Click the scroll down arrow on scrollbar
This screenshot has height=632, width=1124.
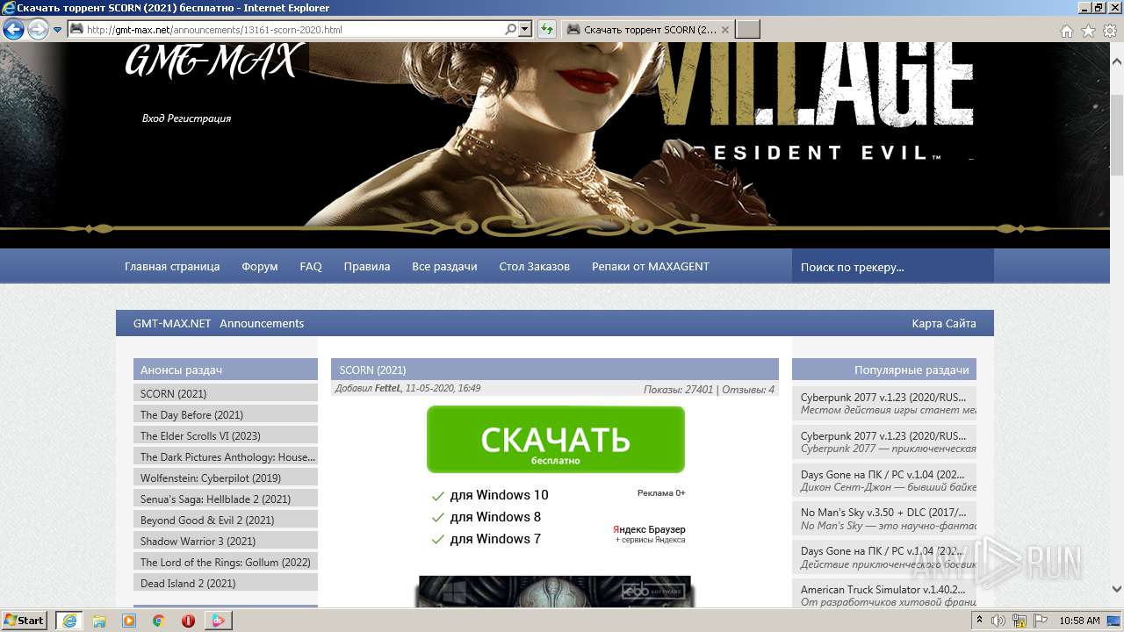1117,590
